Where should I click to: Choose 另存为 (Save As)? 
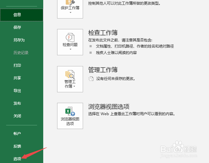(x=19, y=40)
